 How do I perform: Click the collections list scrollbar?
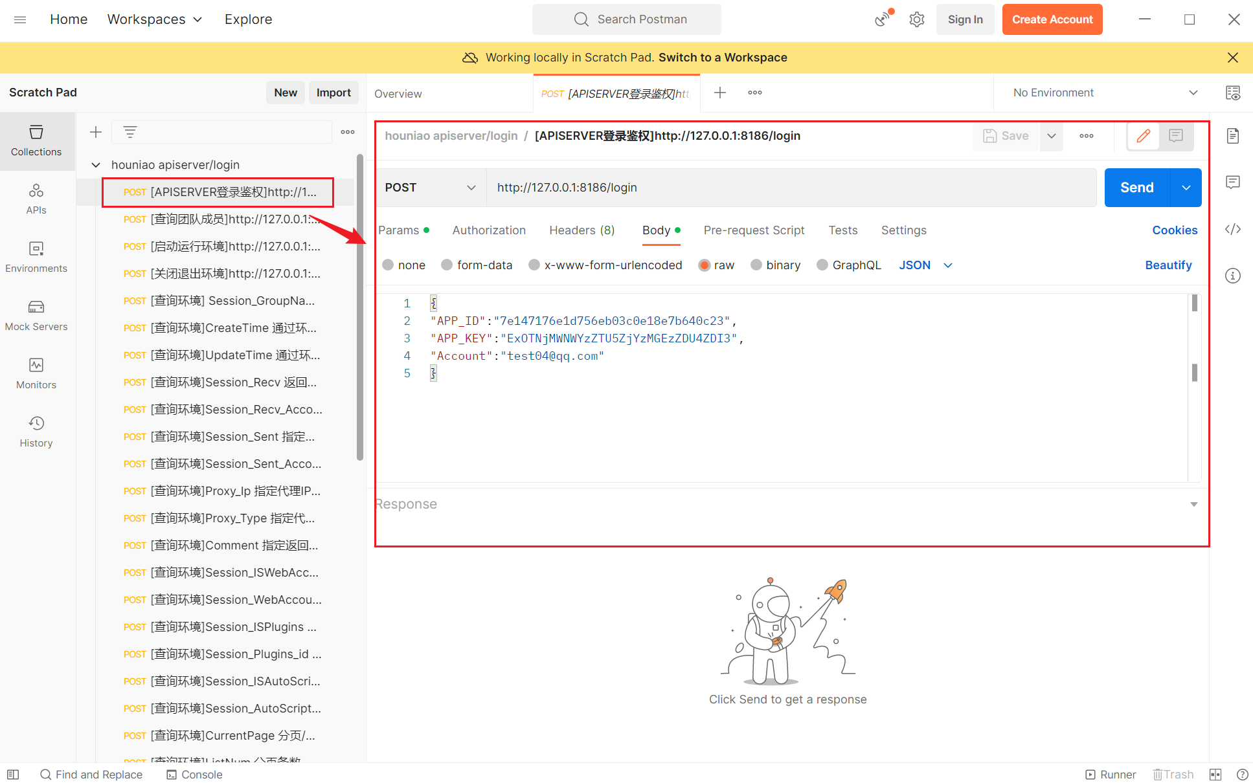tap(360, 307)
